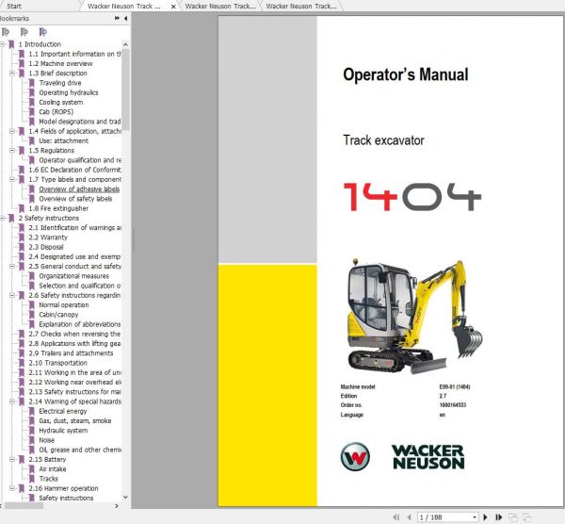Switch to the third Wacker Neuson Track tab
Screen dimensions: 565x524
click(x=301, y=7)
